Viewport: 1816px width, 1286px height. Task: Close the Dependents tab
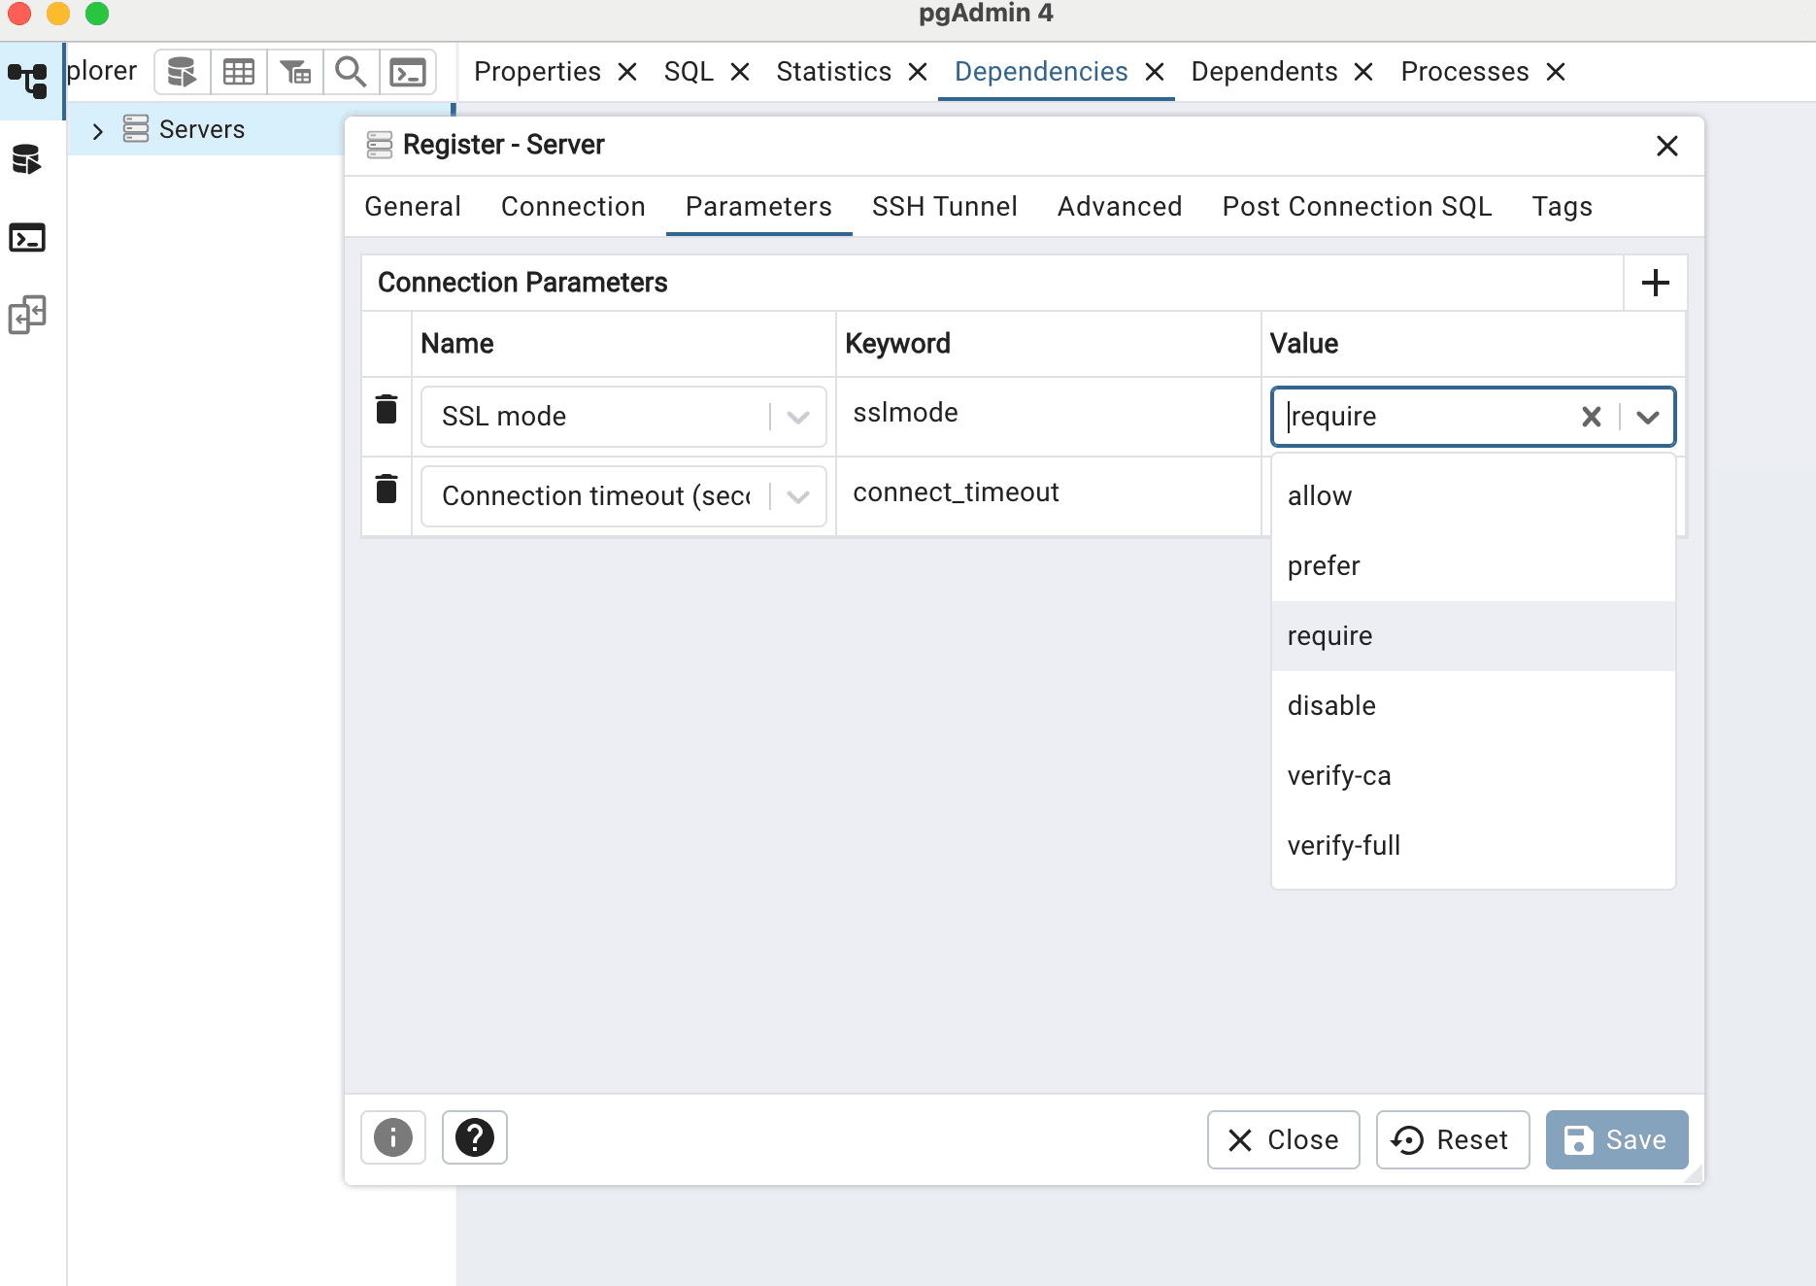[x=1363, y=72]
